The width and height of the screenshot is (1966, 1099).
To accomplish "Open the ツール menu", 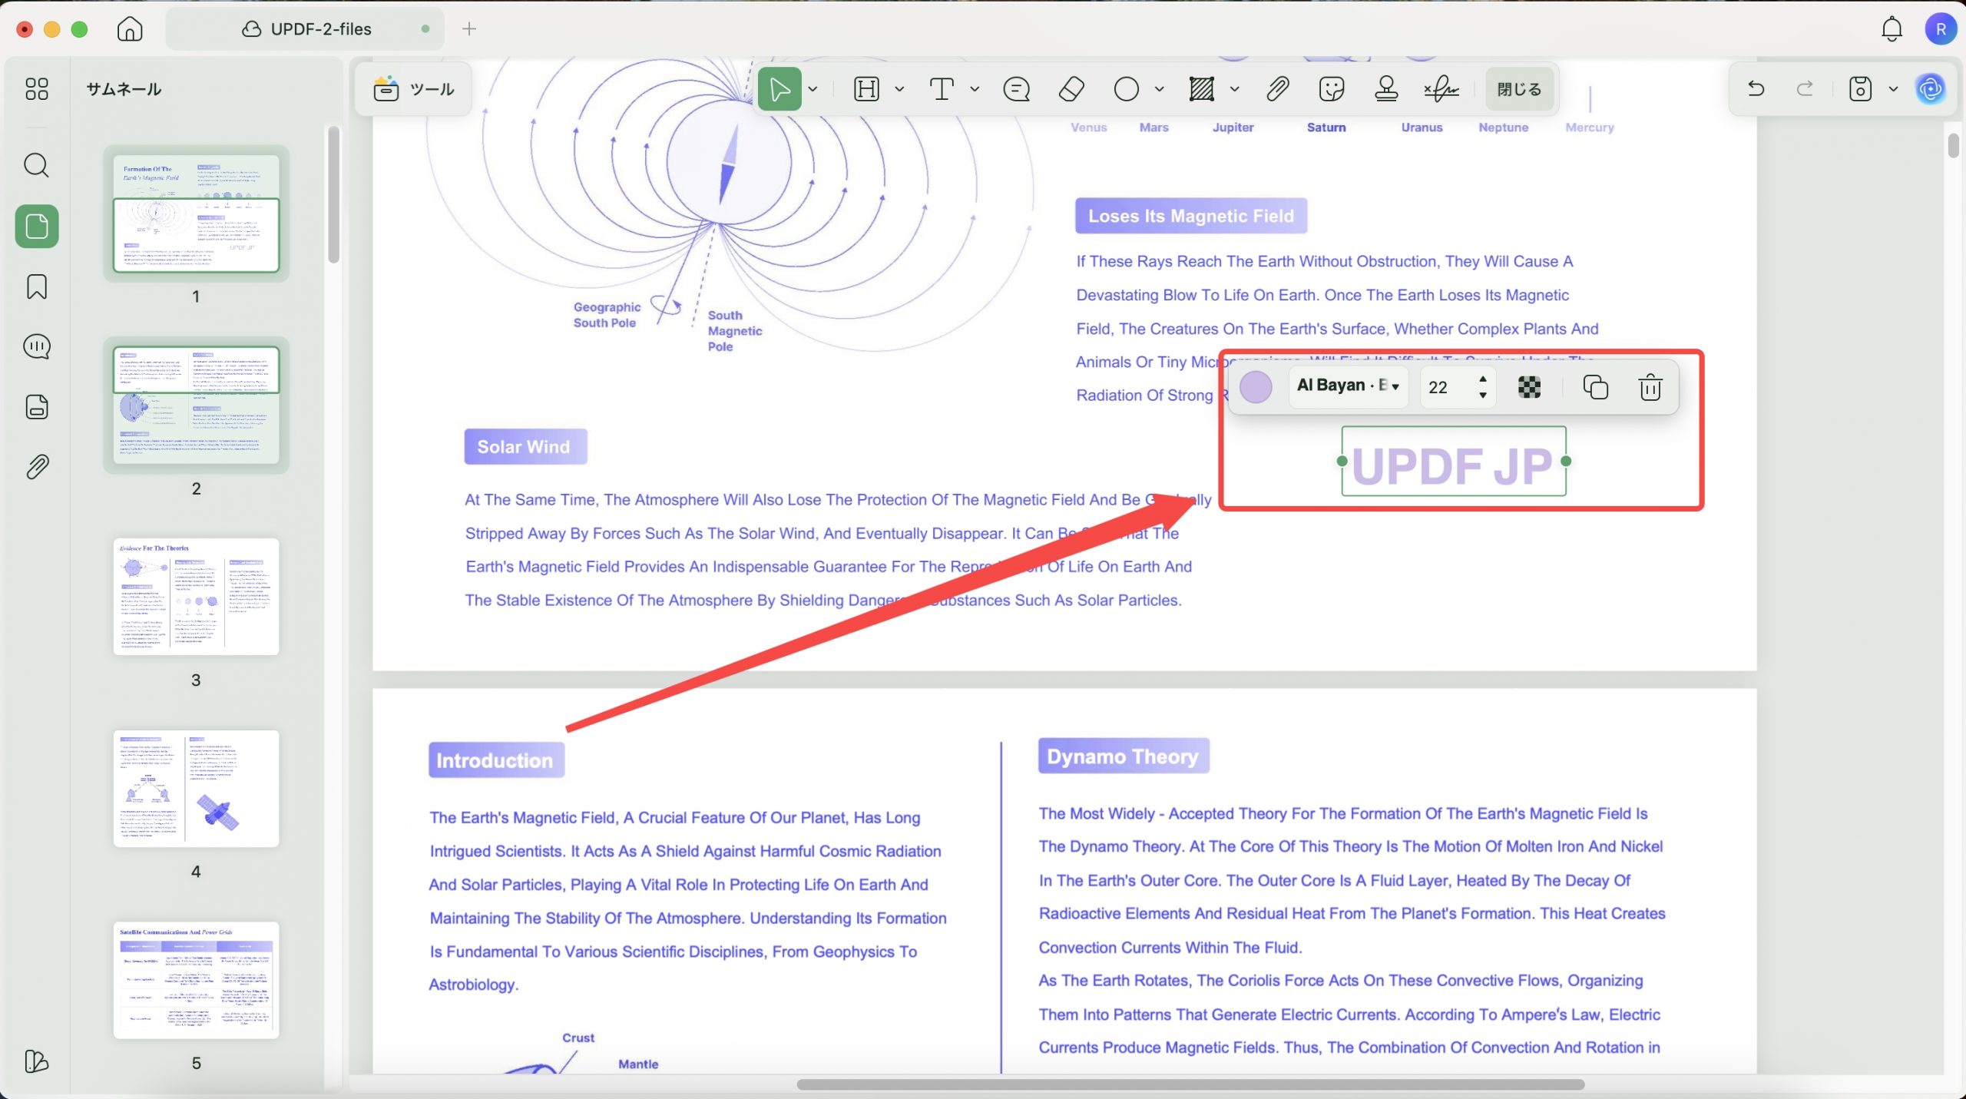I will [x=414, y=89].
